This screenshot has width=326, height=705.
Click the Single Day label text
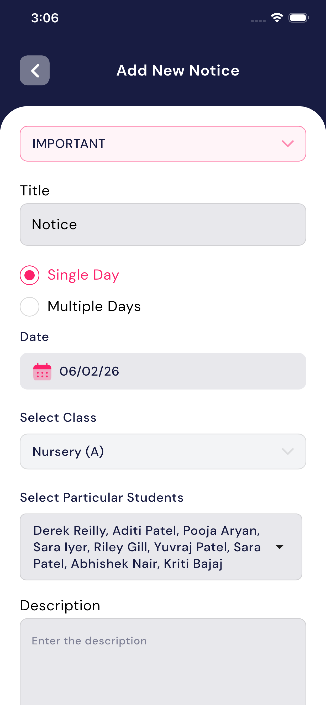[83, 275]
